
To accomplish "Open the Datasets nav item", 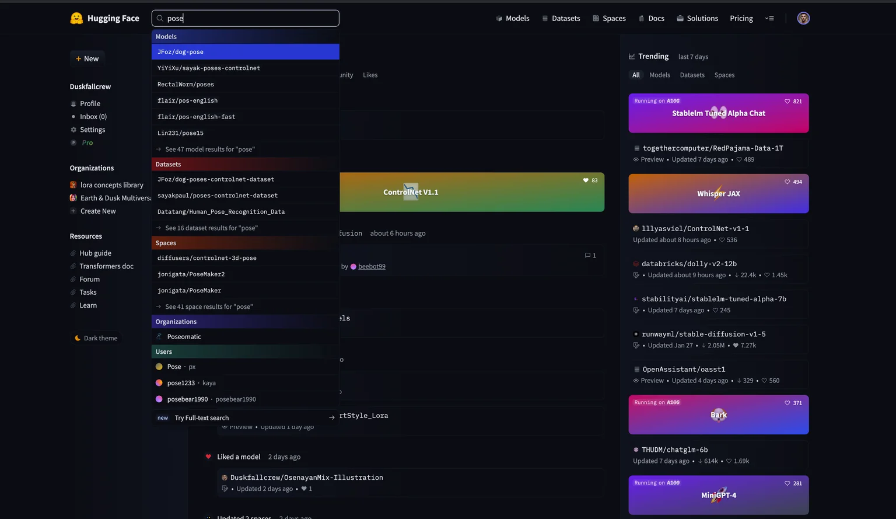I will coord(561,18).
